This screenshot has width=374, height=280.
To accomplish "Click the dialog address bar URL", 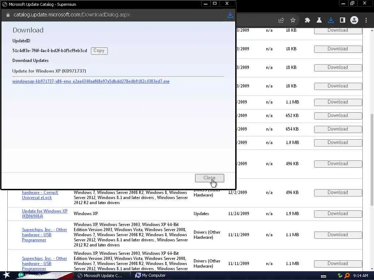I will coord(72,15).
